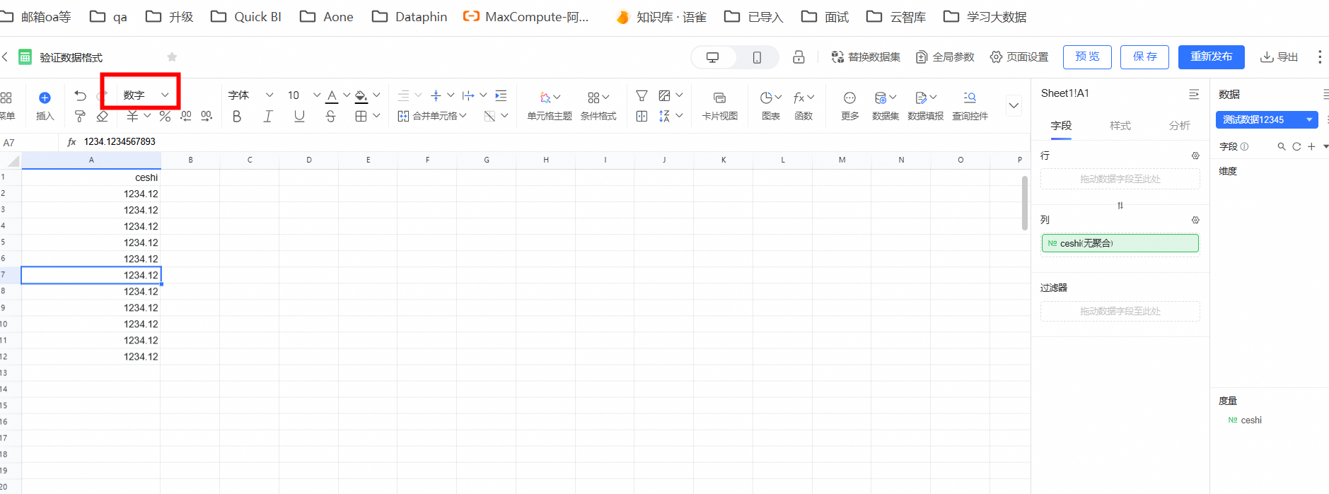Click the eraser clear-format icon
The width and height of the screenshot is (1329, 494).
point(103,116)
